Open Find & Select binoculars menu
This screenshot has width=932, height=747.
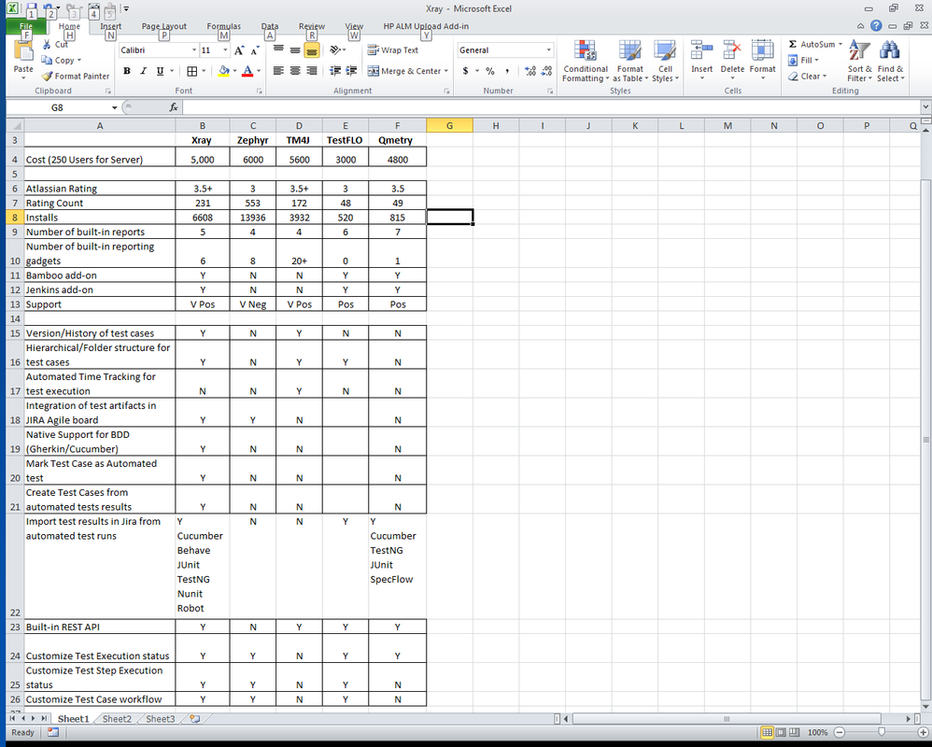point(890,62)
